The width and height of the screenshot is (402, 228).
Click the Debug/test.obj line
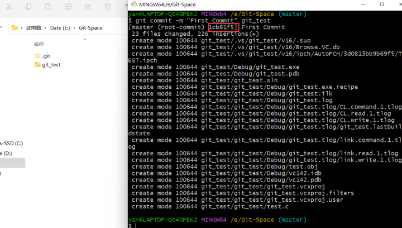tap(225, 167)
